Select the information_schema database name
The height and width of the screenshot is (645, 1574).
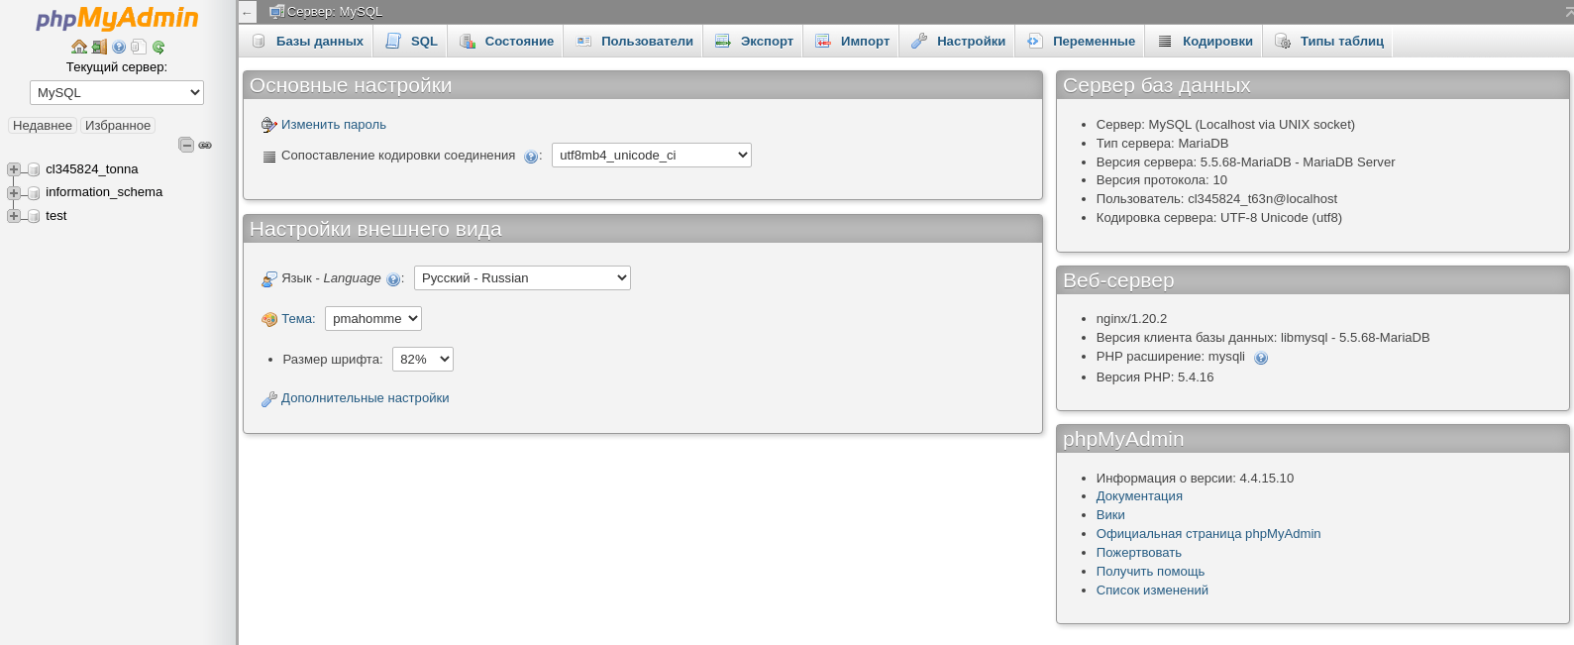pyautogui.click(x=104, y=192)
